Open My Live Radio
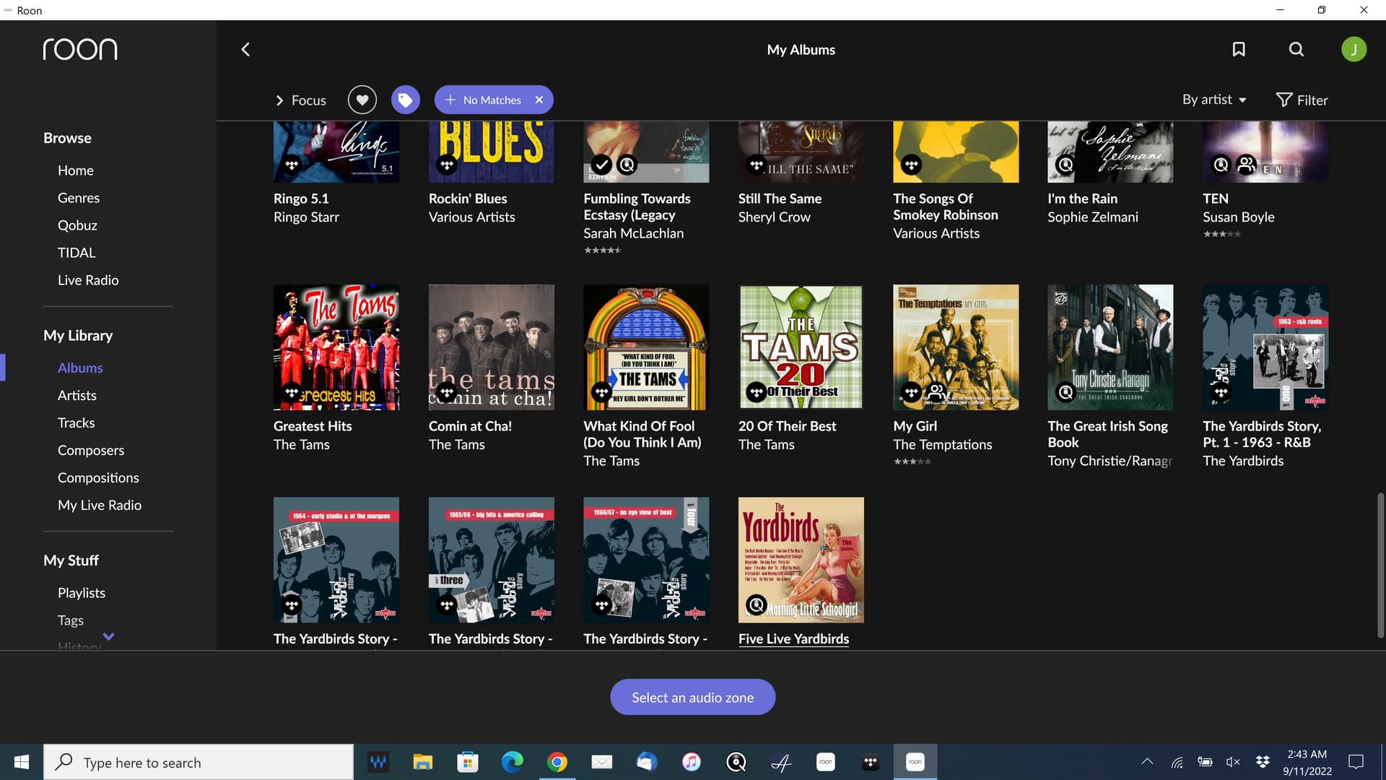 click(100, 505)
